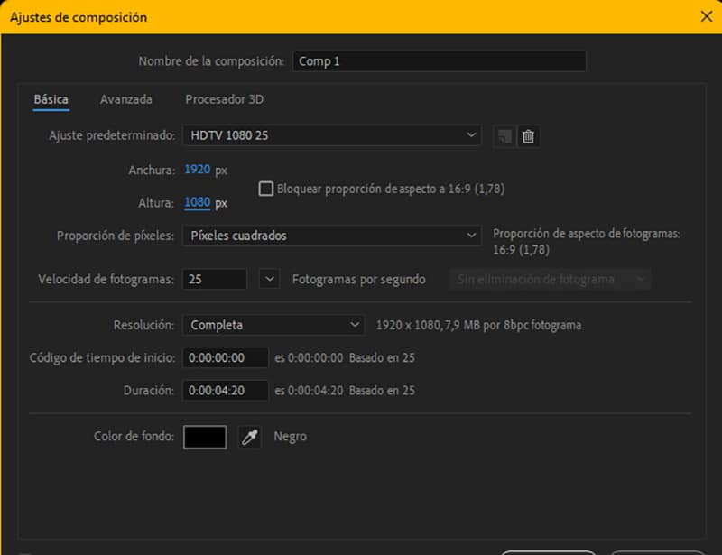
Task: Click the Nombre de la composición field
Action: pos(439,61)
